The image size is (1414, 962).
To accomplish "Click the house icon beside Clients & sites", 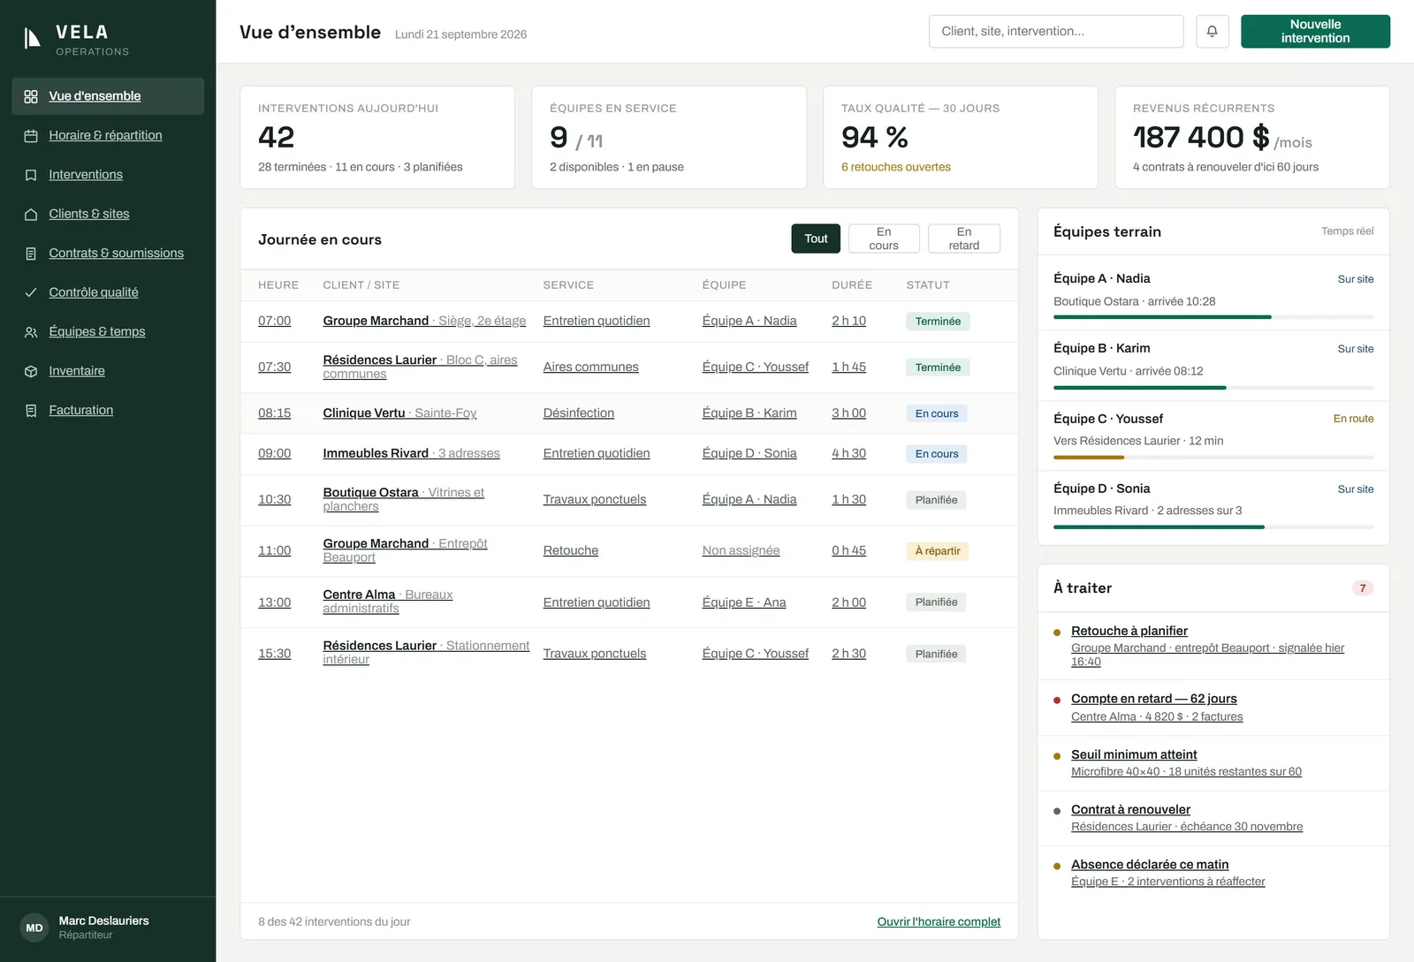I will pos(31,215).
